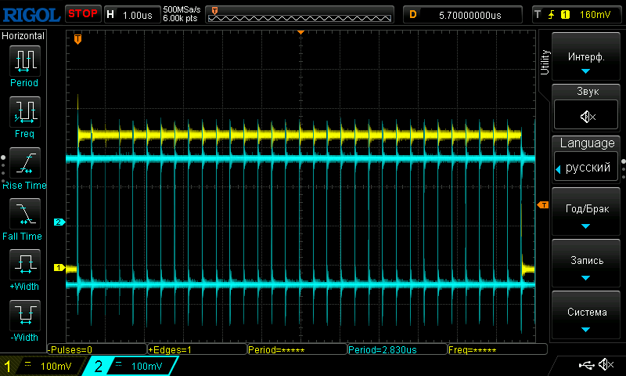
Task: Click the muted speaker icon under Звук
Action: (586, 117)
